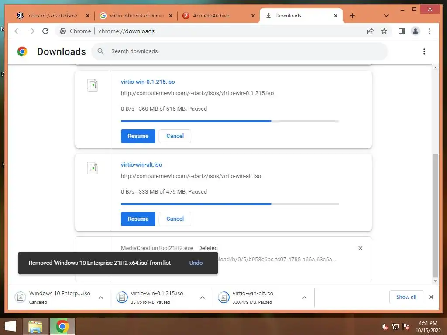Viewport: 447px width, 335px height.
Task: Bookmark this page with the star icon
Action: (384, 31)
